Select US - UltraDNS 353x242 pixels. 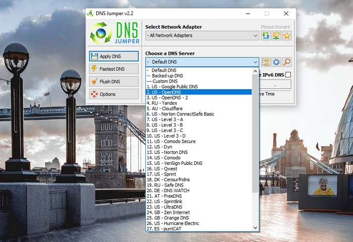199,207
